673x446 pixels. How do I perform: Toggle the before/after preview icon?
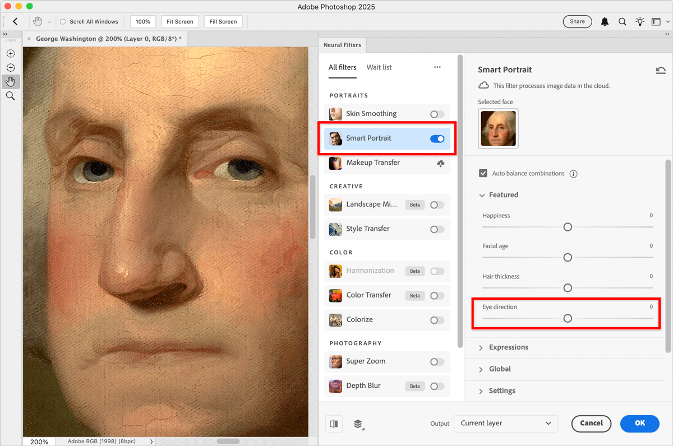point(334,424)
